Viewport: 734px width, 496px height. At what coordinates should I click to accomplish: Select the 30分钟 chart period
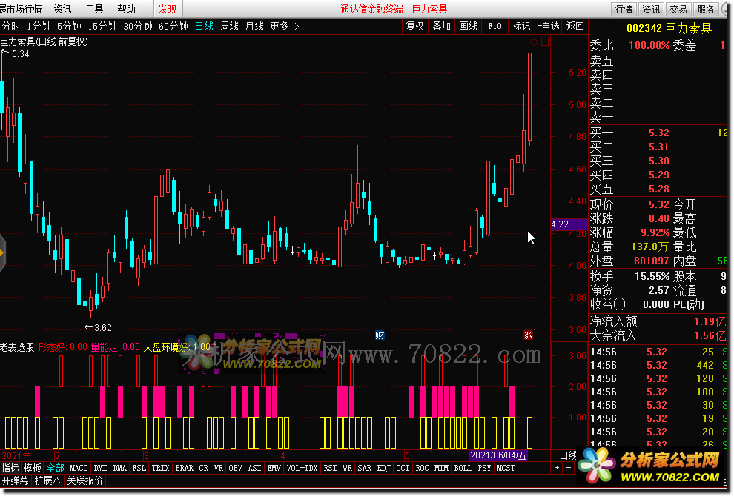pyautogui.click(x=138, y=26)
